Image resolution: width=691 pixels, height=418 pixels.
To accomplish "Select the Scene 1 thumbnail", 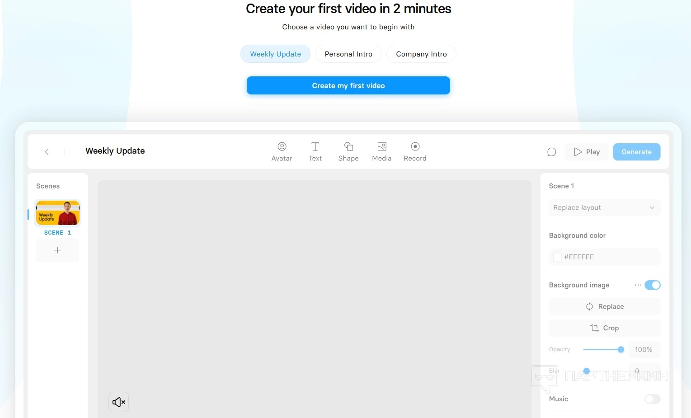I will point(58,213).
